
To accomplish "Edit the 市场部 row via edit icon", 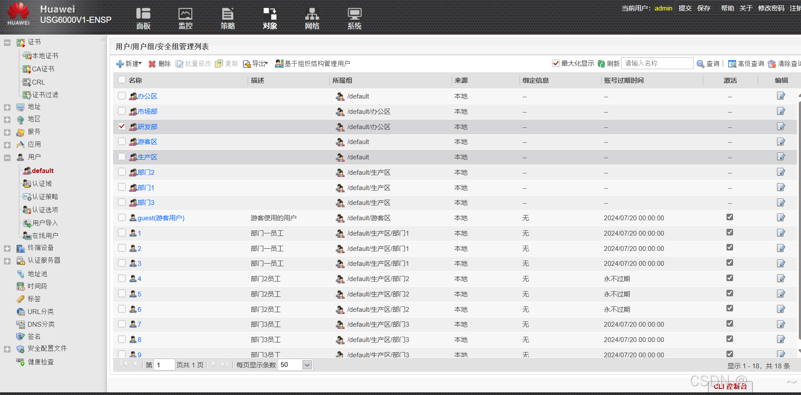I will [x=781, y=111].
